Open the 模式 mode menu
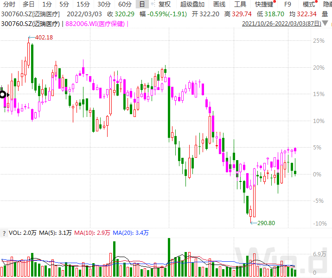 pos(309,4)
